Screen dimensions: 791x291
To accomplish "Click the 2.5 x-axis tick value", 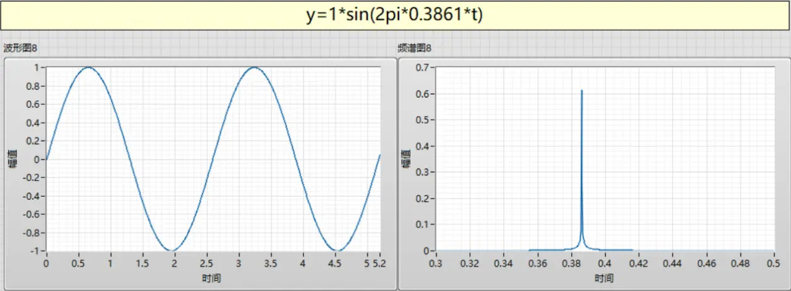I will coord(207,263).
